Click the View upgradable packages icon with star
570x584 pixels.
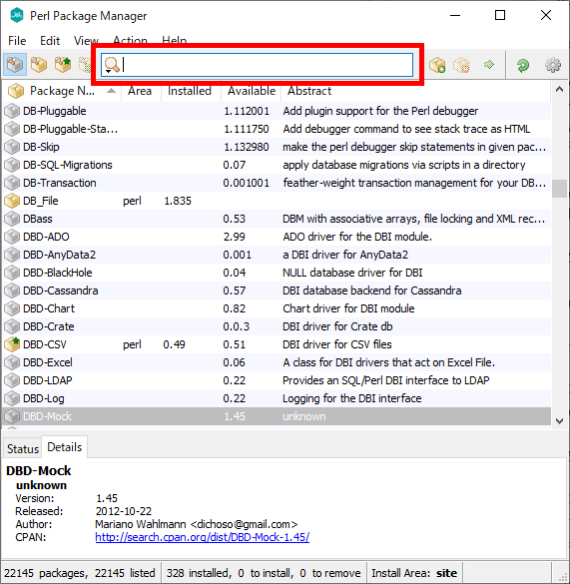[63, 65]
